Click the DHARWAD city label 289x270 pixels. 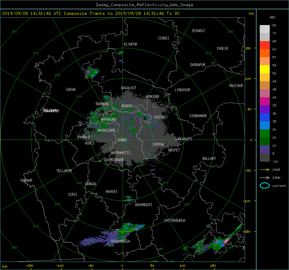pos(83,137)
